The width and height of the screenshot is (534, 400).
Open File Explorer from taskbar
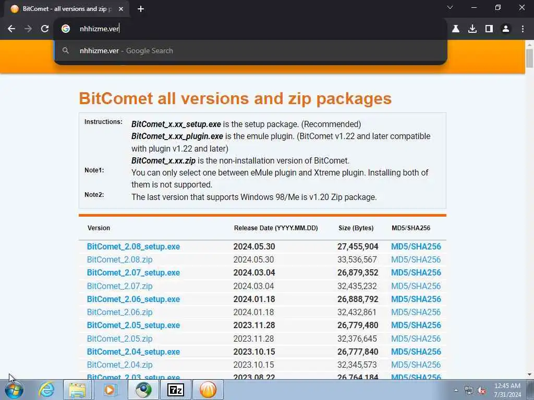78,390
